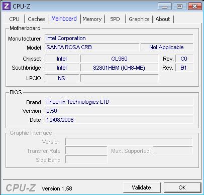This screenshot has width=204, height=195.
Task: Open the About tab
Action: (x=163, y=19)
